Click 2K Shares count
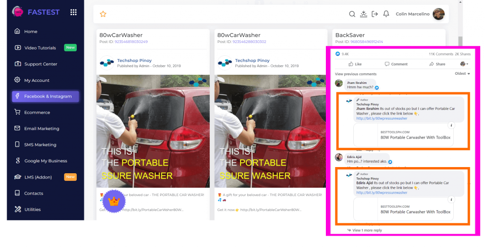Screen dimensions: 485x248 (x=463, y=54)
